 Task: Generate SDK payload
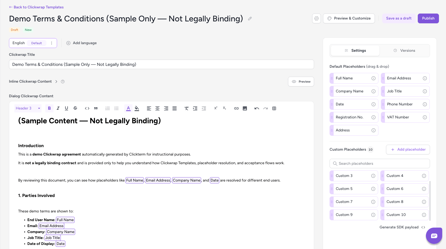402,227
